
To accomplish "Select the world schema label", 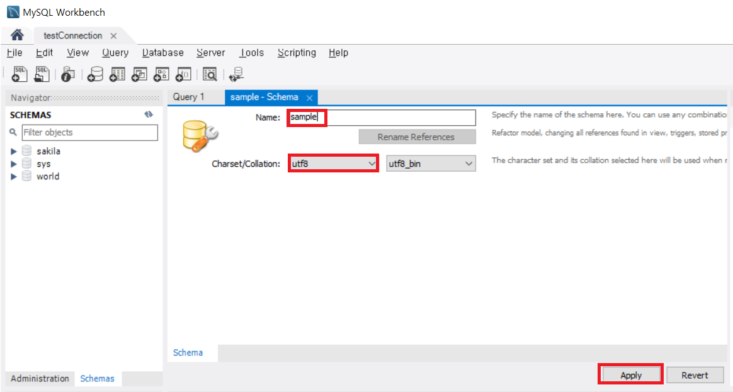I will coord(48,176).
